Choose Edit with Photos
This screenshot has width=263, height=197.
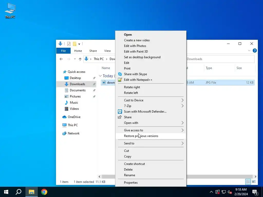(x=151, y=46)
